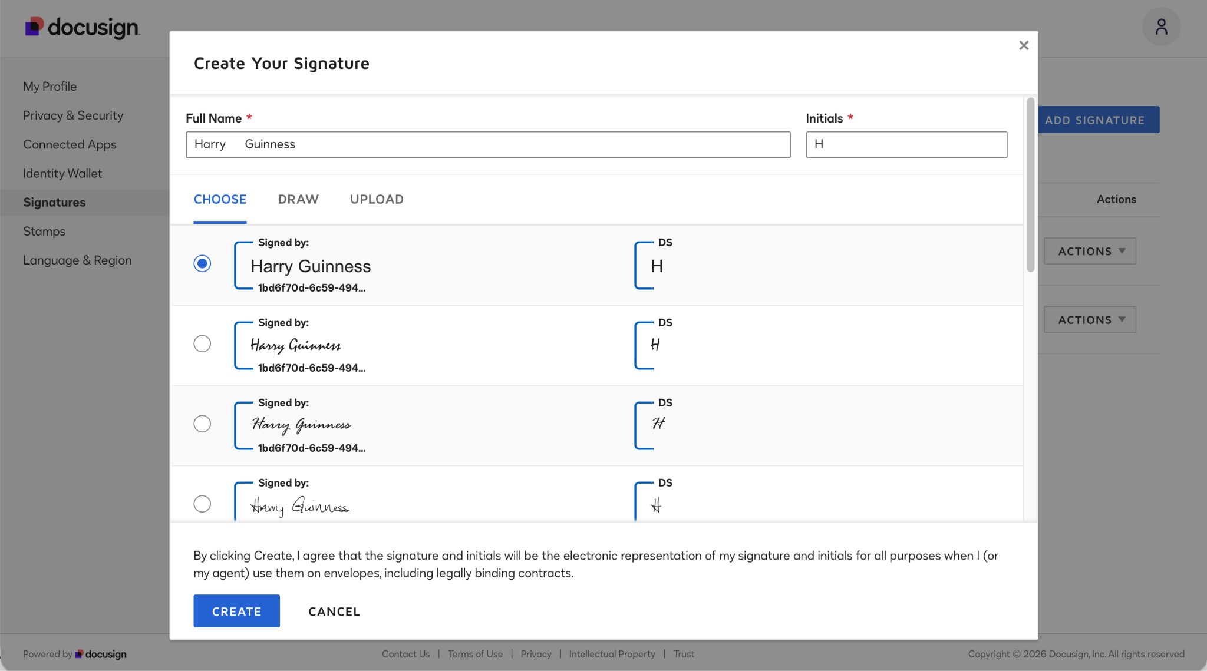Open the second ACTIONS dropdown

pyautogui.click(x=1090, y=319)
